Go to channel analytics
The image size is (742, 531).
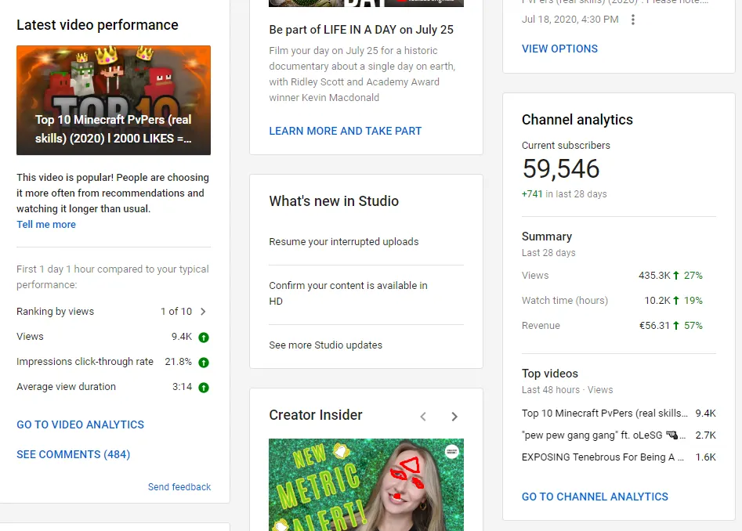coord(595,497)
